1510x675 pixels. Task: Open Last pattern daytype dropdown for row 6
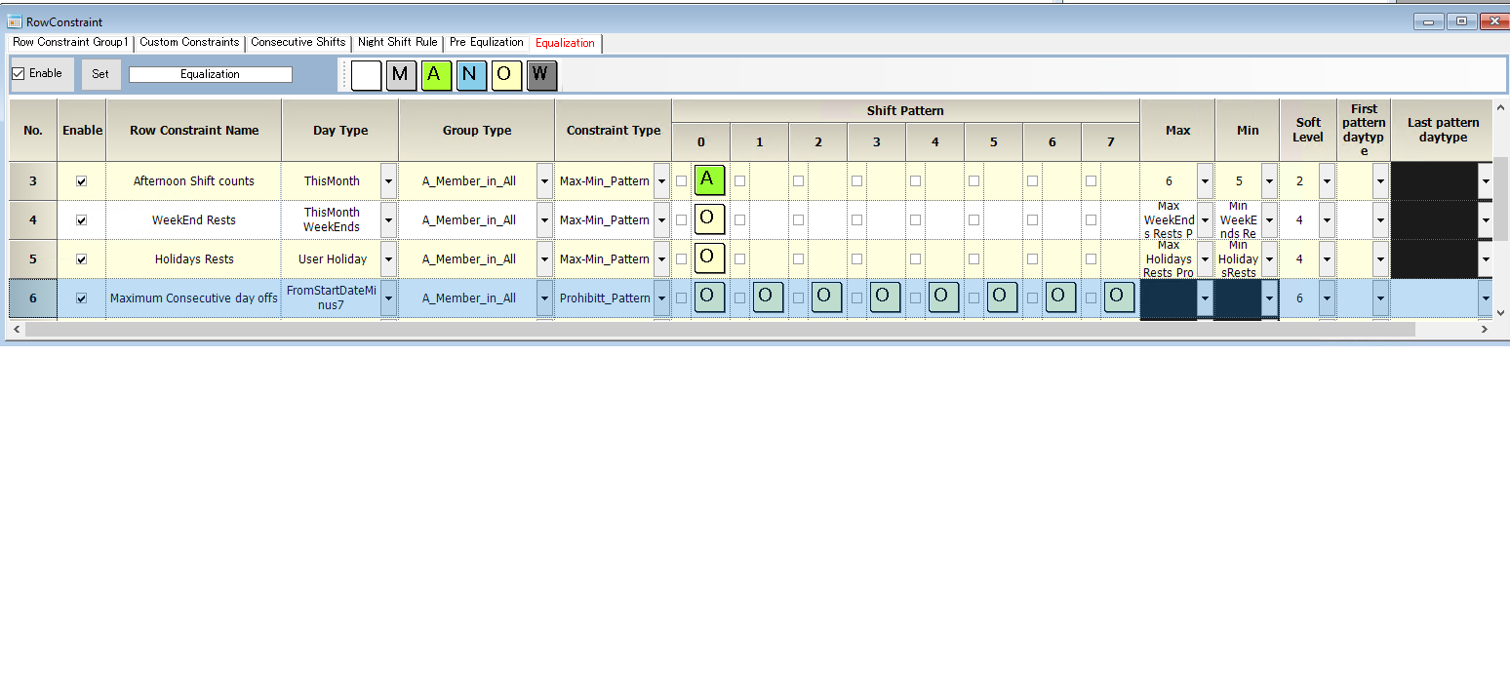[x=1485, y=298]
